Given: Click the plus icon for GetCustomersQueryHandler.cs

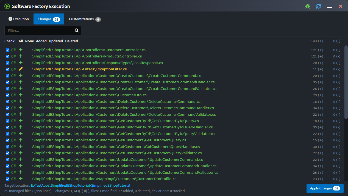Looking at the screenshot, I should pos(21,147).
